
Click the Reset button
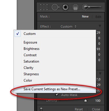coord(79,109)
